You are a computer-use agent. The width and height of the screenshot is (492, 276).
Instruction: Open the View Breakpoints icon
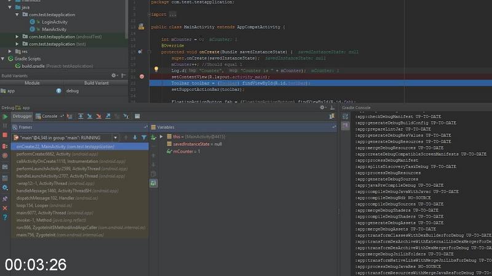point(5,146)
